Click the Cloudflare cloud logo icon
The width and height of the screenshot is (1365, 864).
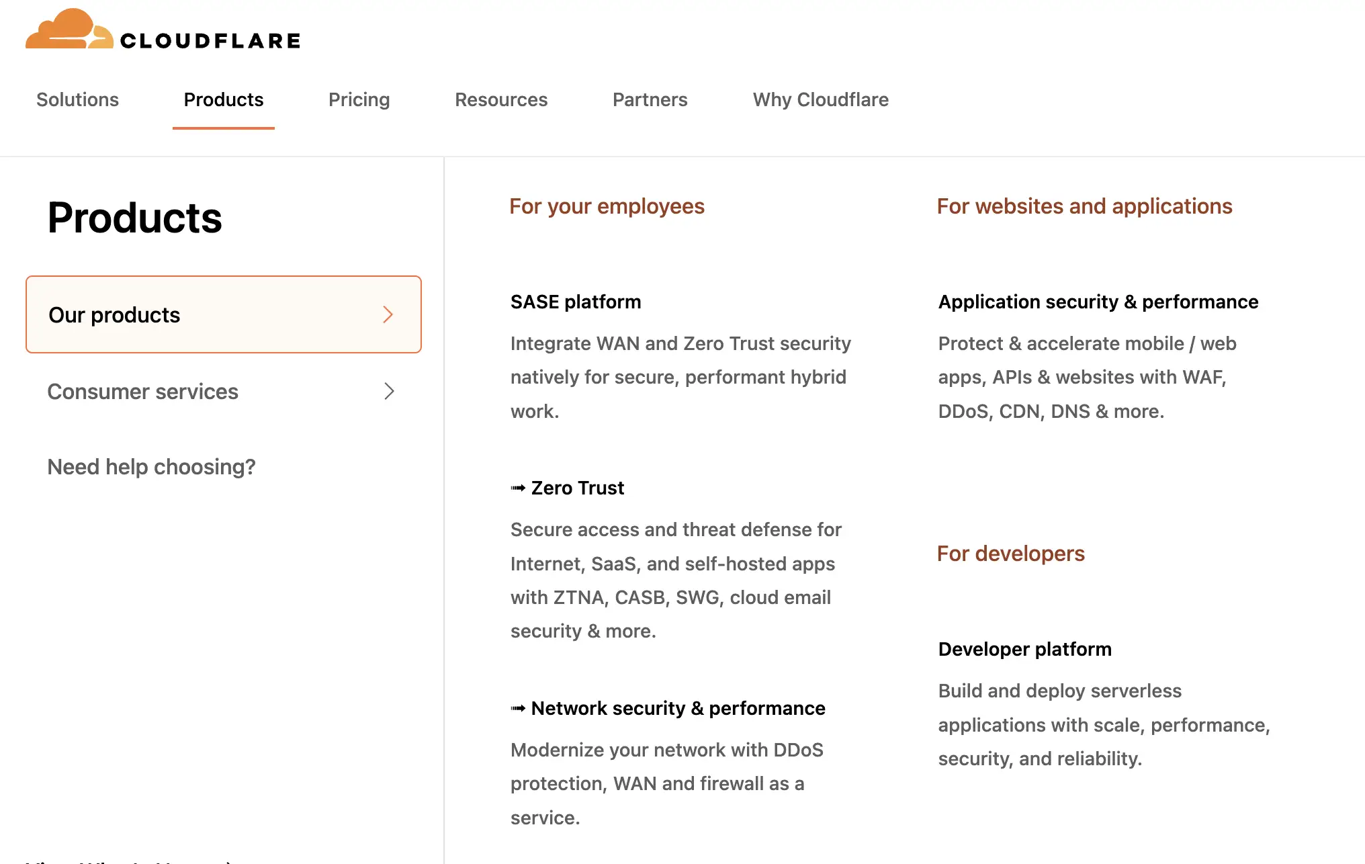[x=69, y=30]
